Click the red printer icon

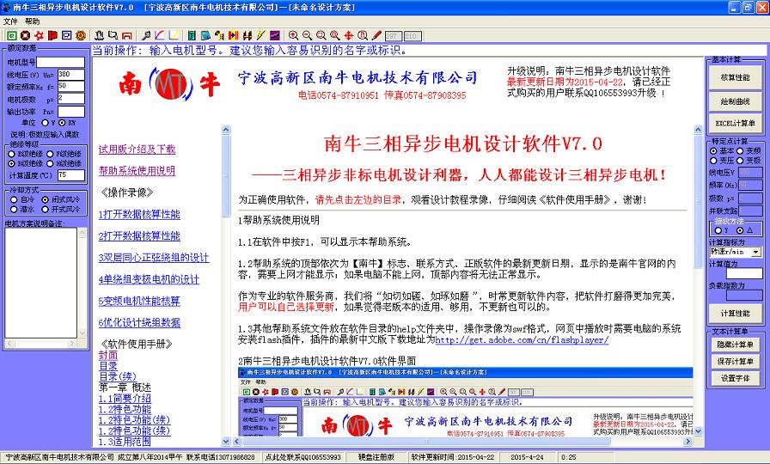pos(126,35)
